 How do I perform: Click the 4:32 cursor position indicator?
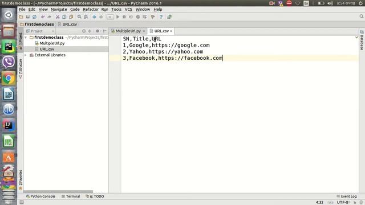[319, 203]
